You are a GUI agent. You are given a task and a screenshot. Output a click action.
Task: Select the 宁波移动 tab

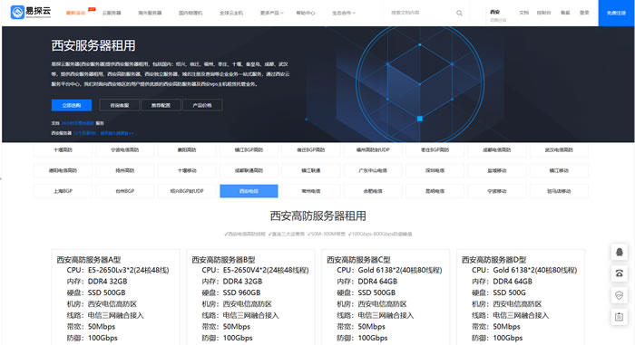tap(496, 191)
